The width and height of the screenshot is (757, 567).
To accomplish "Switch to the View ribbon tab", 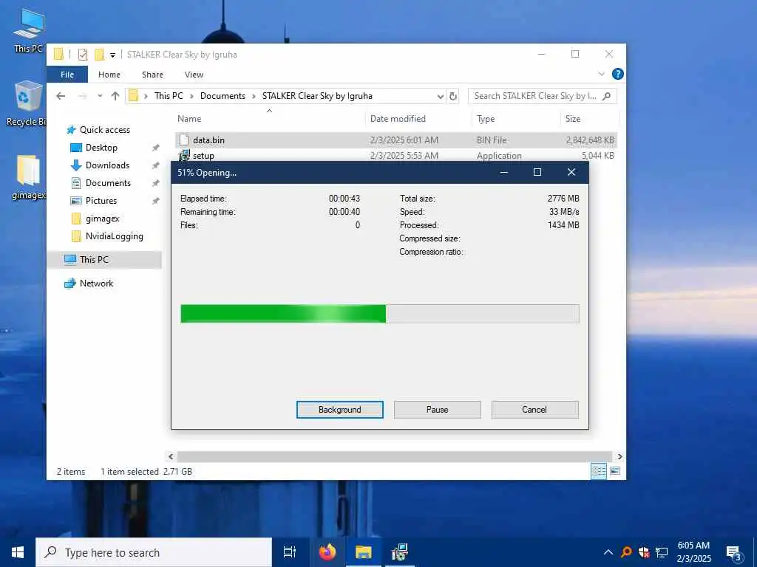I will click(x=194, y=75).
